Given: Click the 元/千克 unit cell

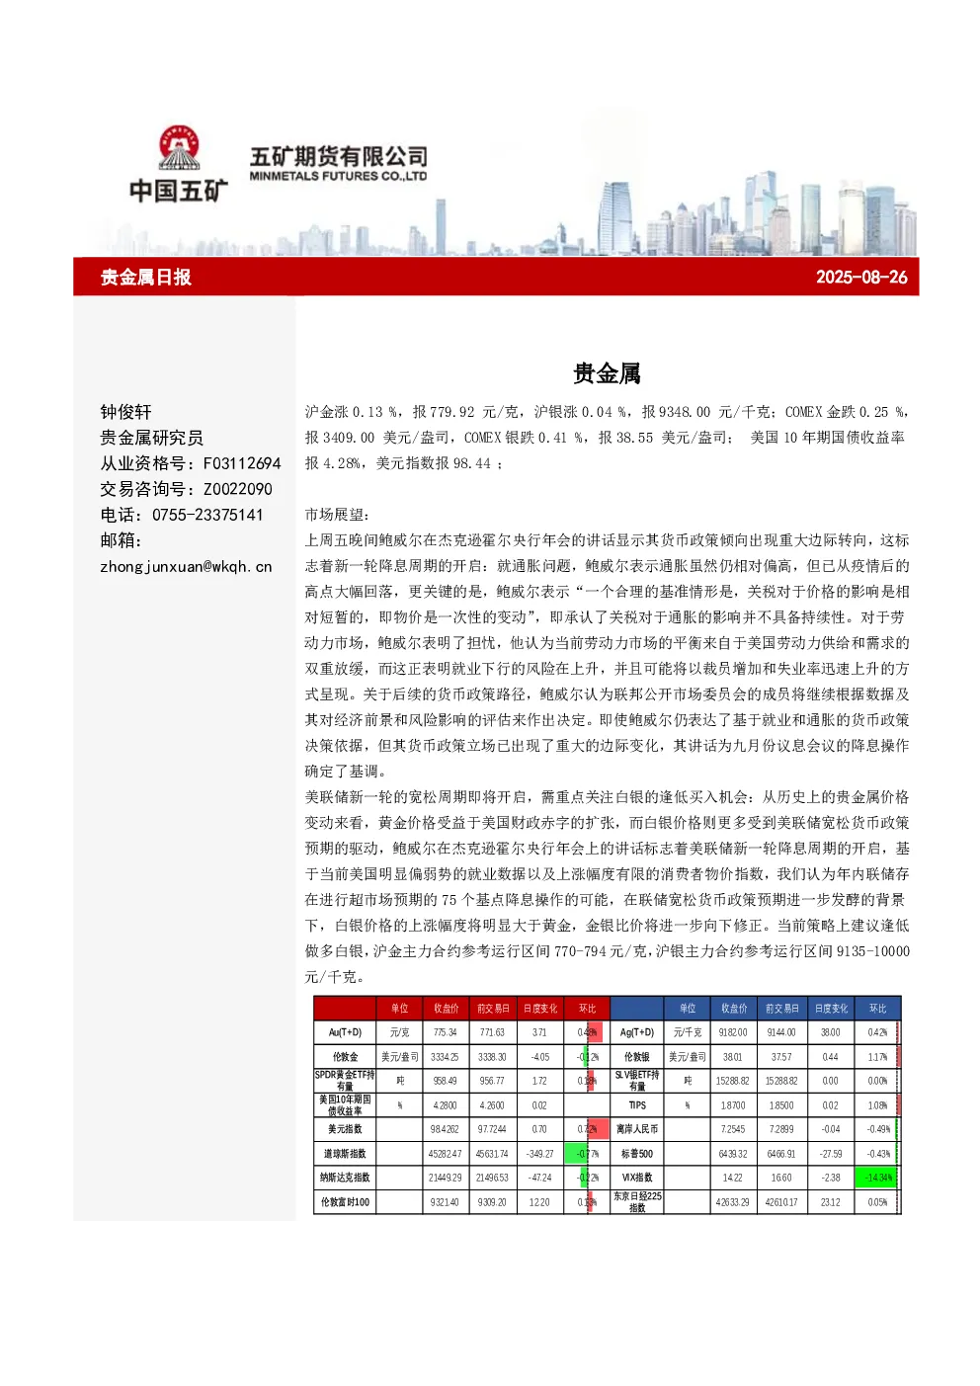Looking at the screenshot, I should pyautogui.click(x=688, y=1032).
